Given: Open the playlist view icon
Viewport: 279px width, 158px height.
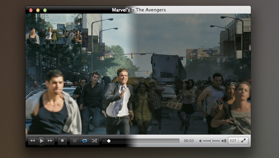Looking at the screenshot, I should click(75, 141).
